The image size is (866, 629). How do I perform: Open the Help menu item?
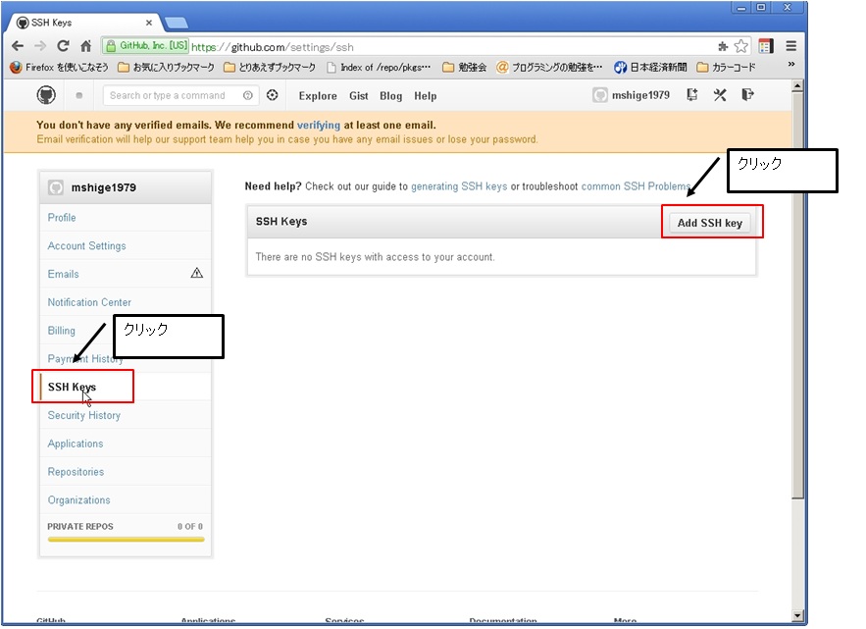pos(426,96)
